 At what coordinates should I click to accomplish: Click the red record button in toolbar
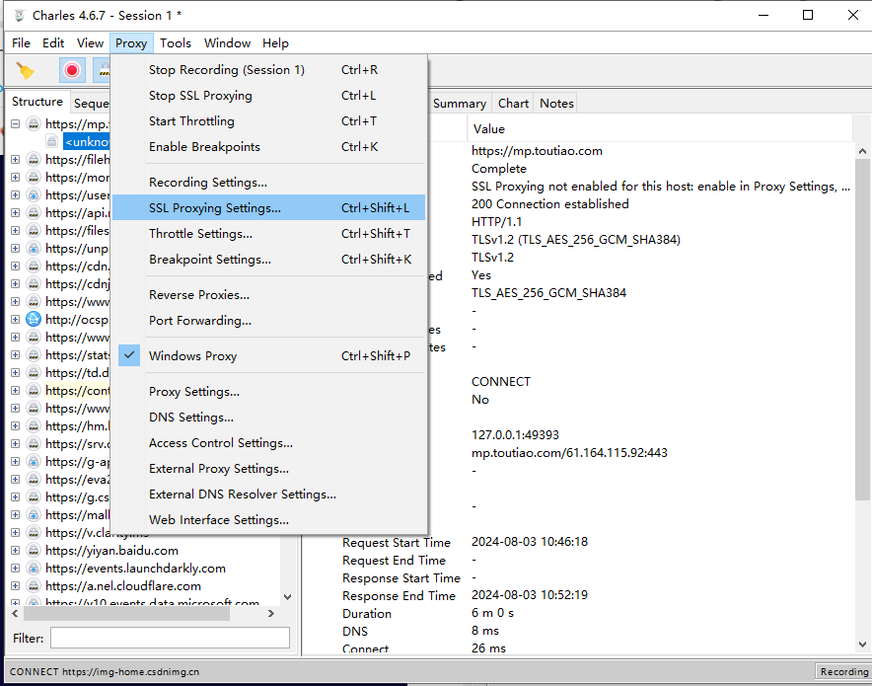(72, 70)
